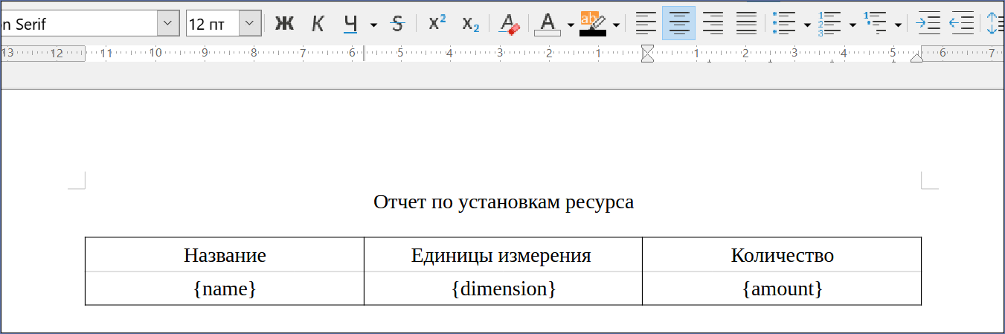Toggle bold formatting (Ж)
Viewport: 1005px width, 334px height.
284,24
